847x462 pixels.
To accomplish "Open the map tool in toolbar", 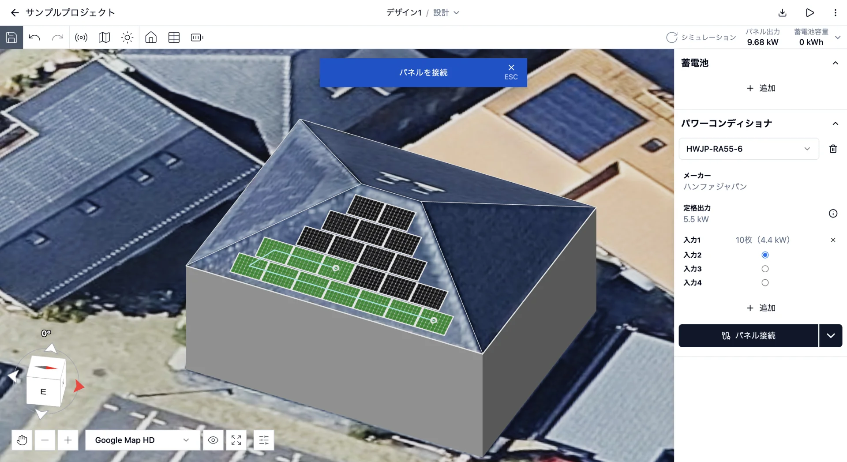I will pos(104,38).
